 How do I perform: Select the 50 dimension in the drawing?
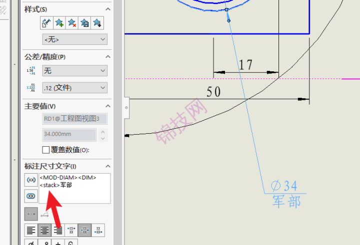[213, 92]
